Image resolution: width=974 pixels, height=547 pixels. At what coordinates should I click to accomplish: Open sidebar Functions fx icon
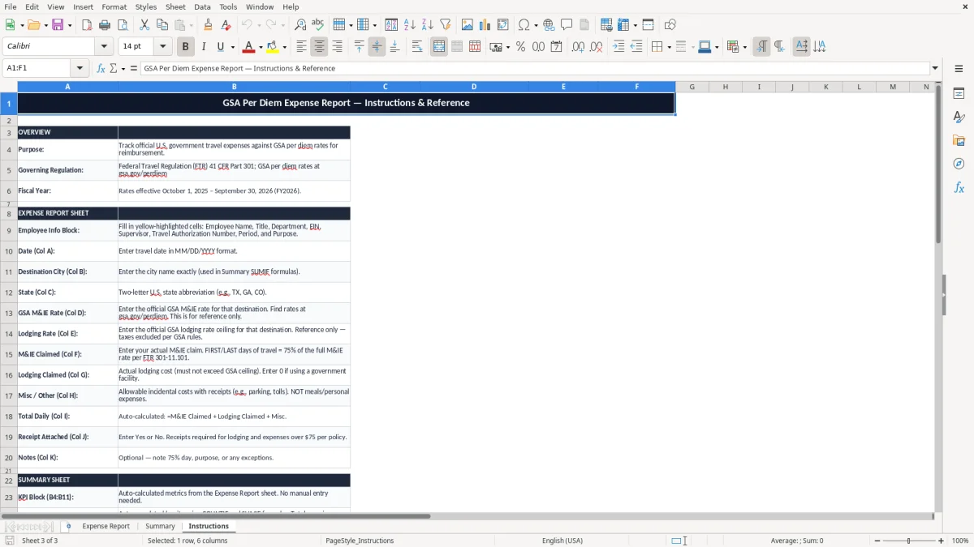click(959, 188)
